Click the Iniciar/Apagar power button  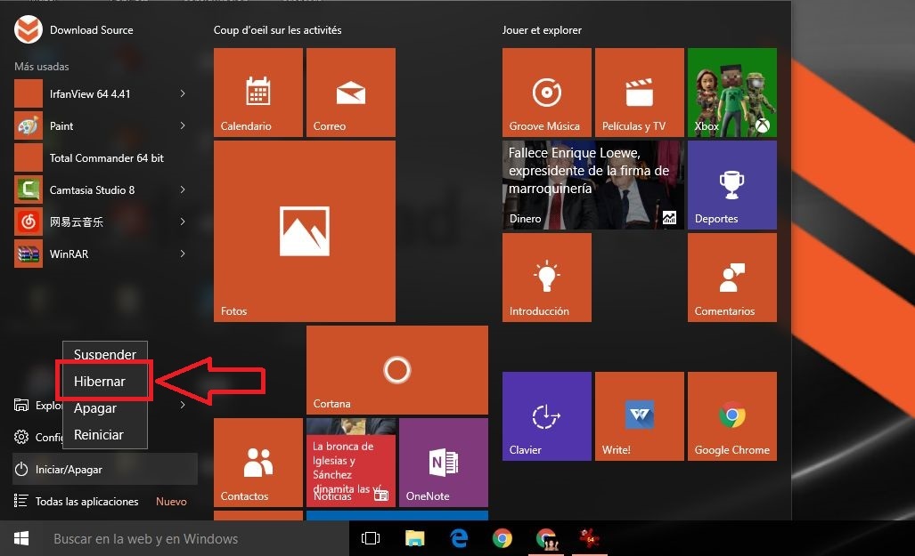tap(105, 469)
